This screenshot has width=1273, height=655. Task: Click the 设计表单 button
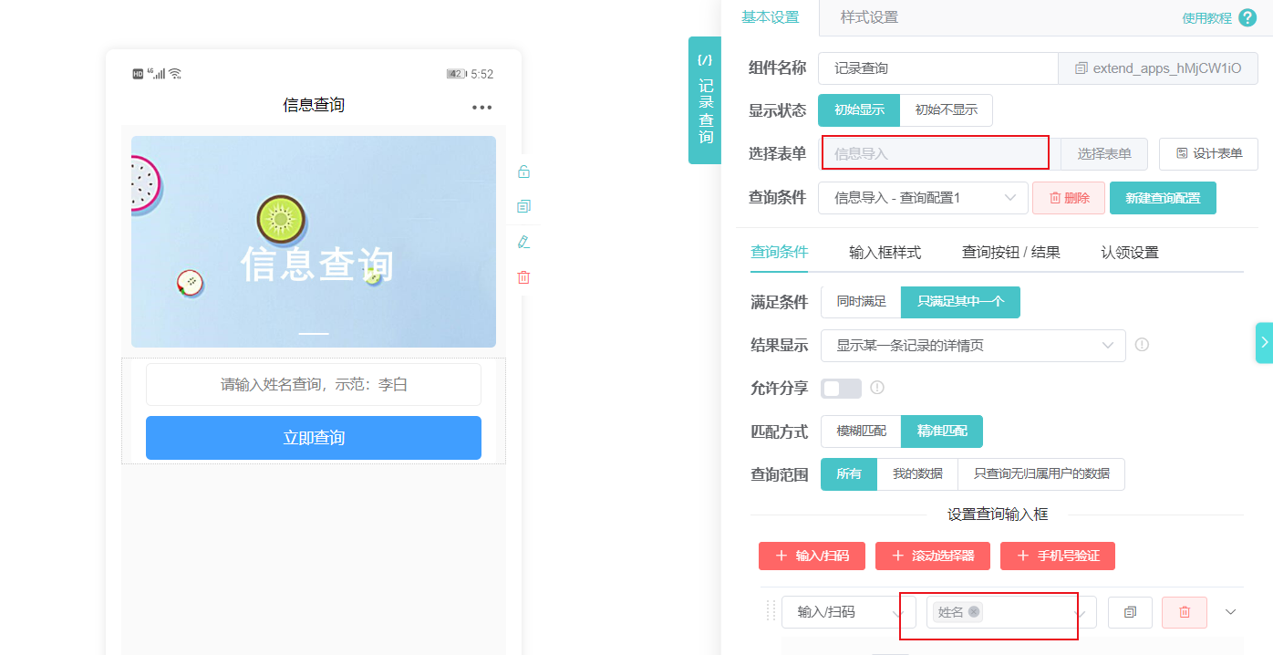click(x=1208, y=153)
